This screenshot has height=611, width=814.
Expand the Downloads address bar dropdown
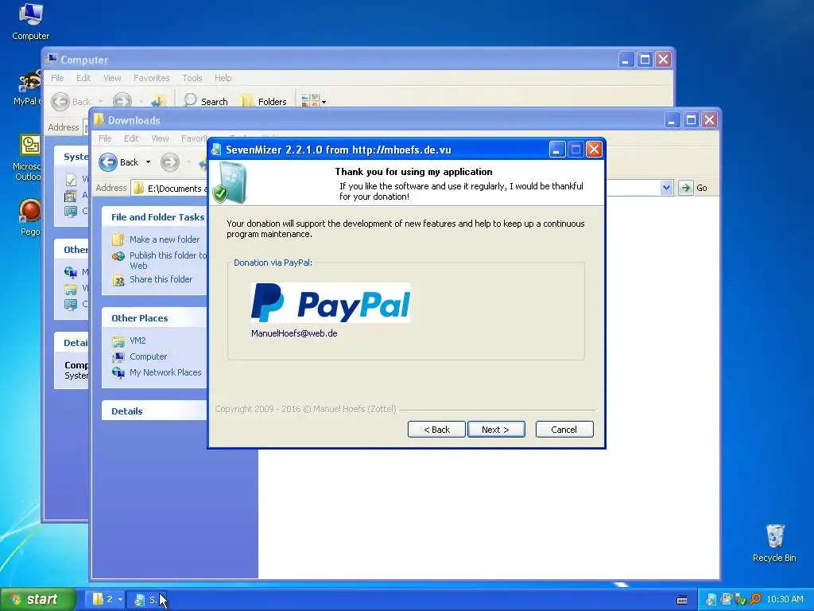(x=667, y=188)
